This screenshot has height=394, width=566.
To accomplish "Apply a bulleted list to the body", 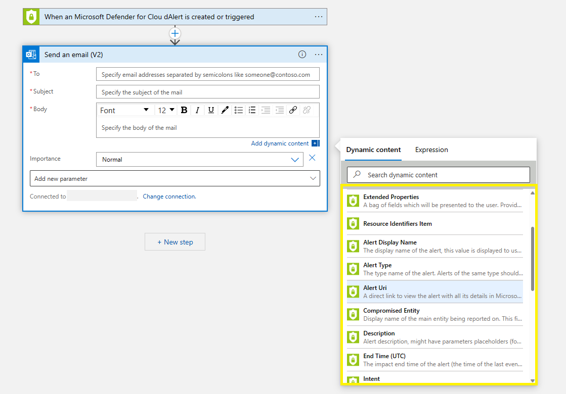I will click(x=238, y=110).
